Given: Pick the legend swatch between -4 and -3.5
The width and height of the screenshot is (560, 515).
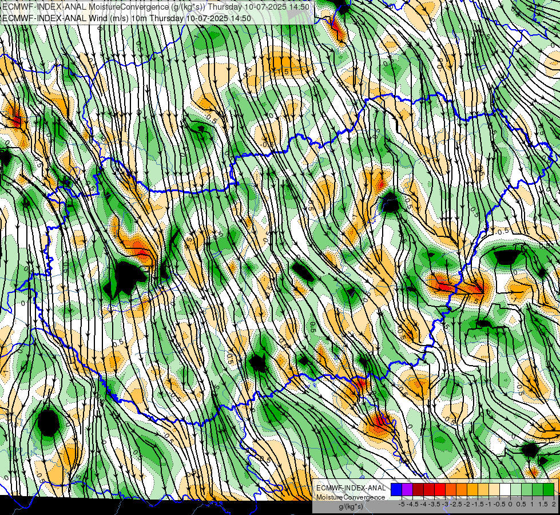Looking at the screenshot, I should [x=429, y=489].
